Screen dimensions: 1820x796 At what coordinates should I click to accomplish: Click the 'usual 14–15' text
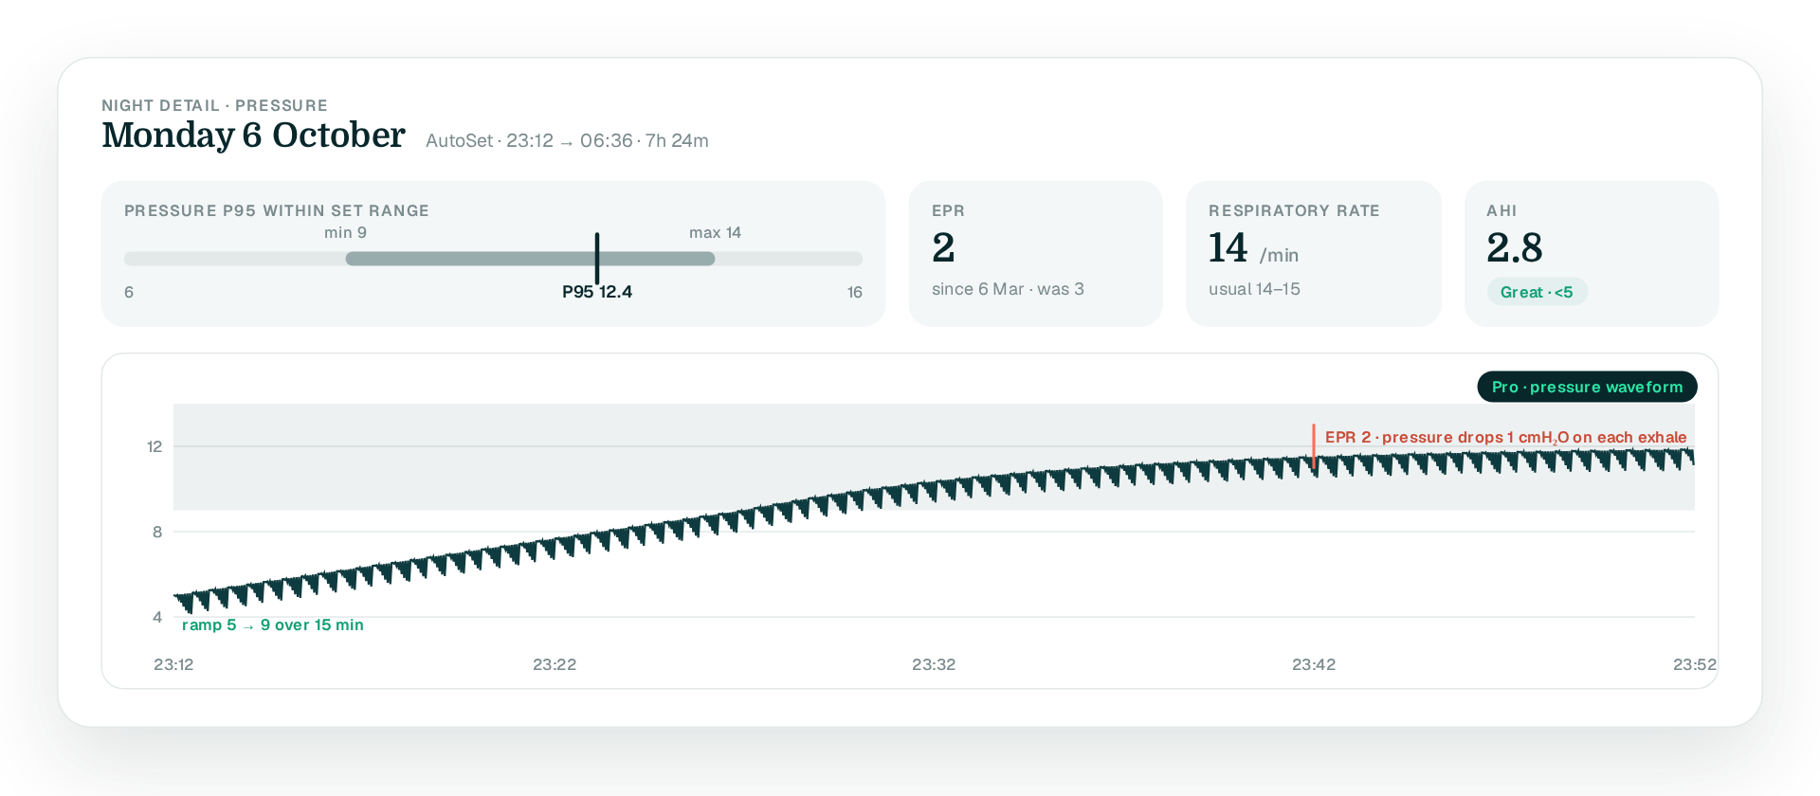[x=1254, y=289]
